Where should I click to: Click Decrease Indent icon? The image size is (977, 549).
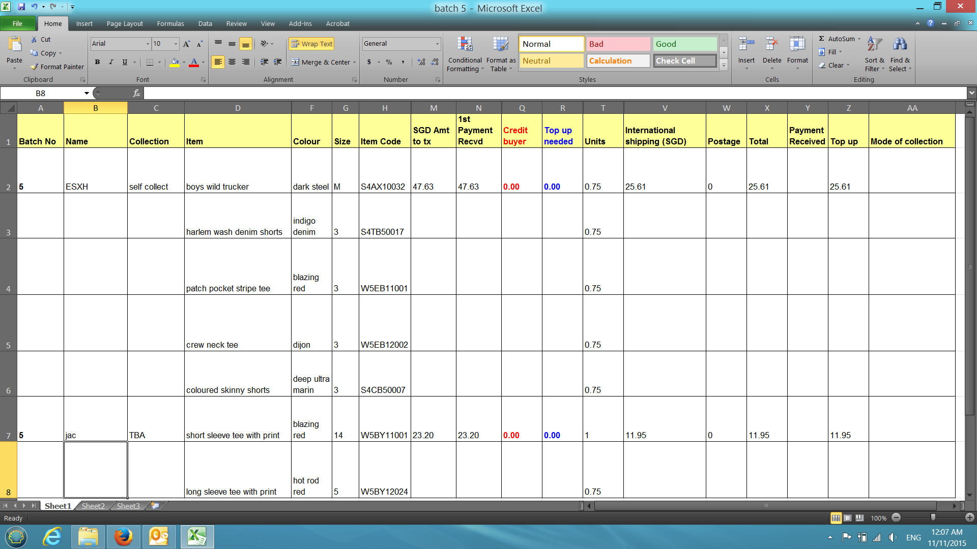click(264, 62)
